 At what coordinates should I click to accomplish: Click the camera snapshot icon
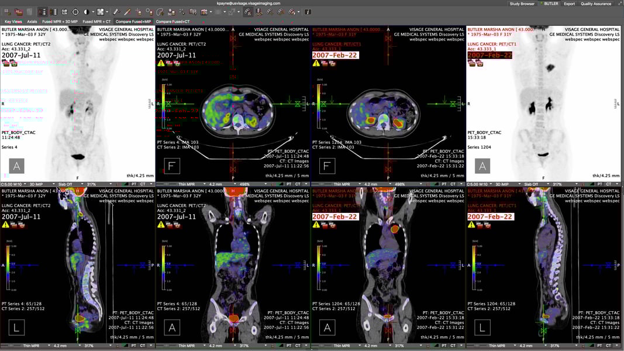coord(204,12)
